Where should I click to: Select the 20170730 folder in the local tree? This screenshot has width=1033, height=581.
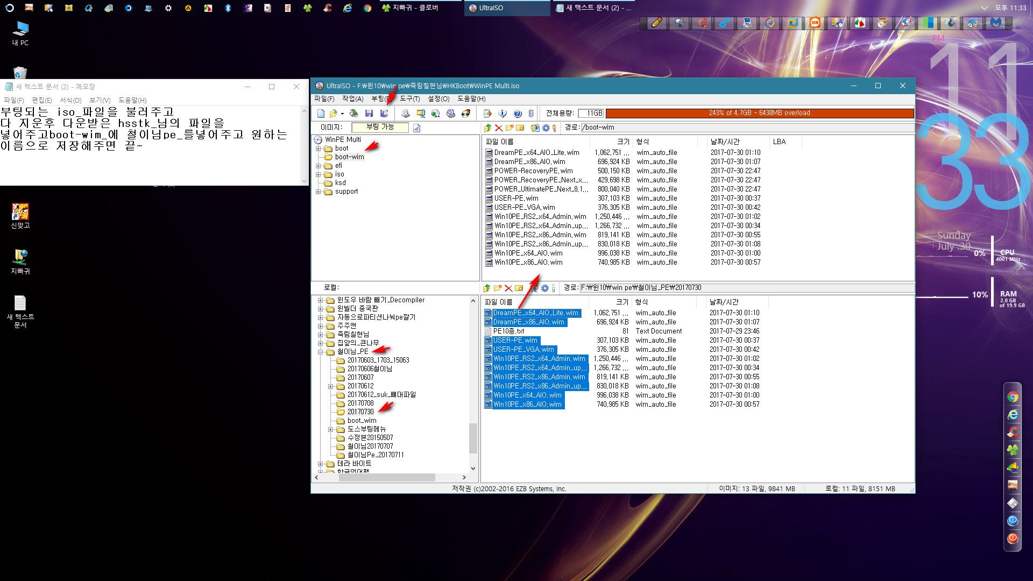coord(360,412)
